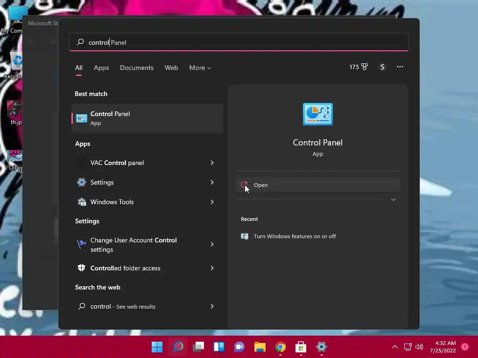Image resolution: width=478 pixels, height=358 pixels.
Task: Open Microsoft Store from taskbar
Action: [x=301, y=347]
